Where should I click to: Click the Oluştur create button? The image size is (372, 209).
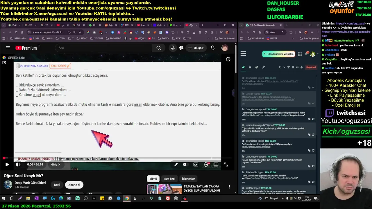196,48
